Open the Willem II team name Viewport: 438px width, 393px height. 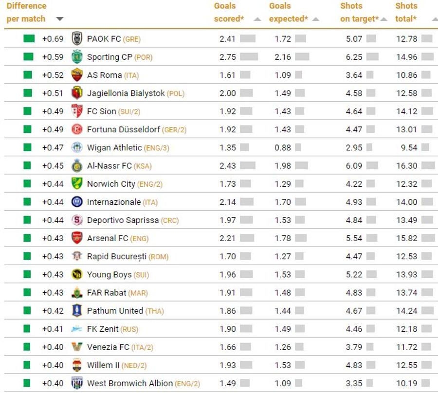(x=103, y=365)
